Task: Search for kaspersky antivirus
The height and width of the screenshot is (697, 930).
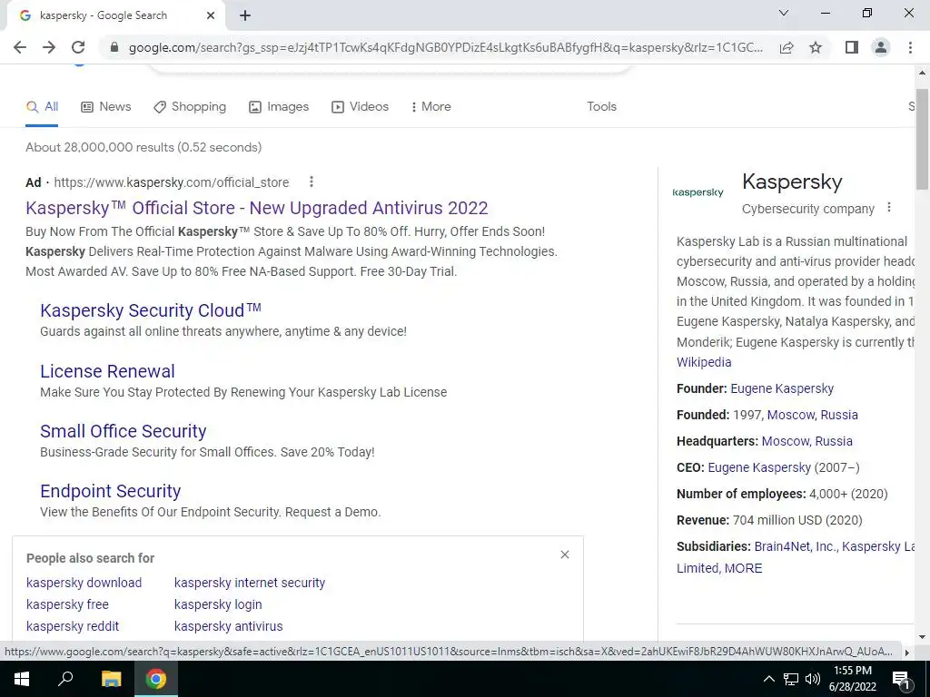Action: point(228,626)
